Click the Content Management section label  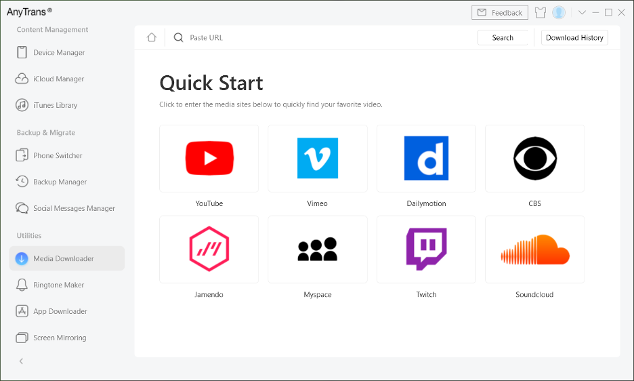click(x=52, y=30)
